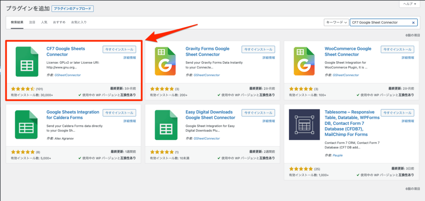Switch to the 注目 tab

pos(32,22)
